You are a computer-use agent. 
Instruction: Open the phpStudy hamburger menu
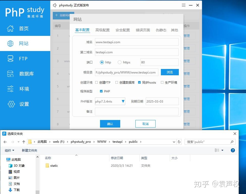[x=183, y=5]
